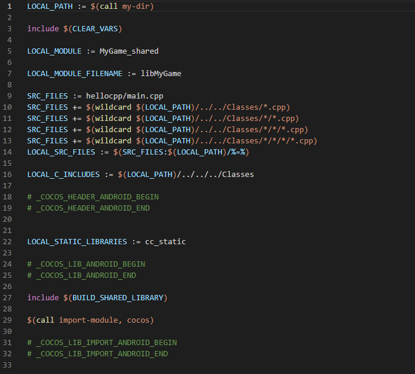Click the MyGame_shared module name
415x374 pixels.
(129, 51)
